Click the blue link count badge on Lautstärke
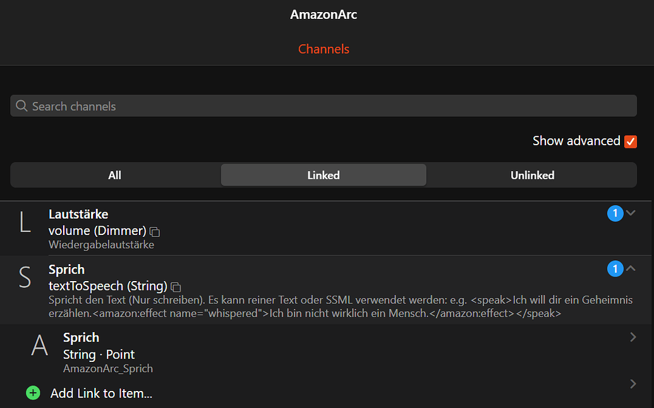 [x=615, y=213]
